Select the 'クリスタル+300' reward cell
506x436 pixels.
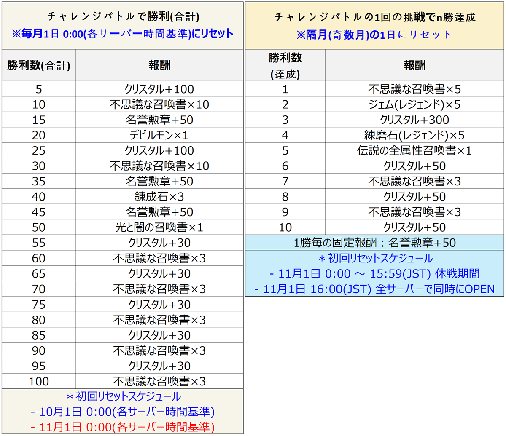[414, 120]
